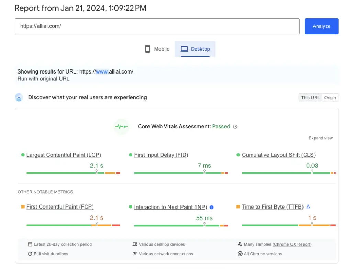Click Chrome icon beside All Chrome versions
Image resolution: width=352 pixels, height=269 pixels.
(240, 254)
